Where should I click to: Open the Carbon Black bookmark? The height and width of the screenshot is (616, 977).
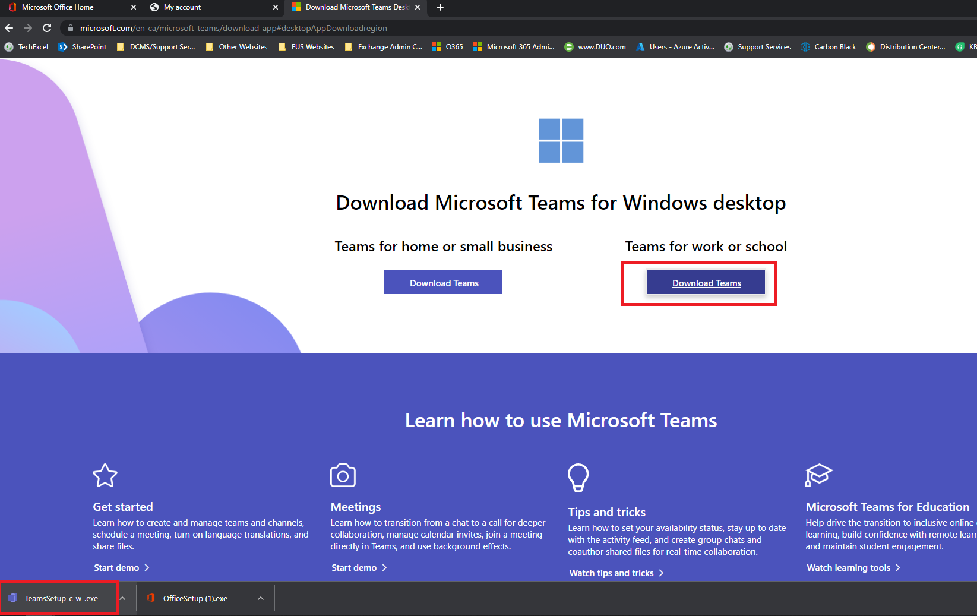pyautogui.click(x=829, y=47)
